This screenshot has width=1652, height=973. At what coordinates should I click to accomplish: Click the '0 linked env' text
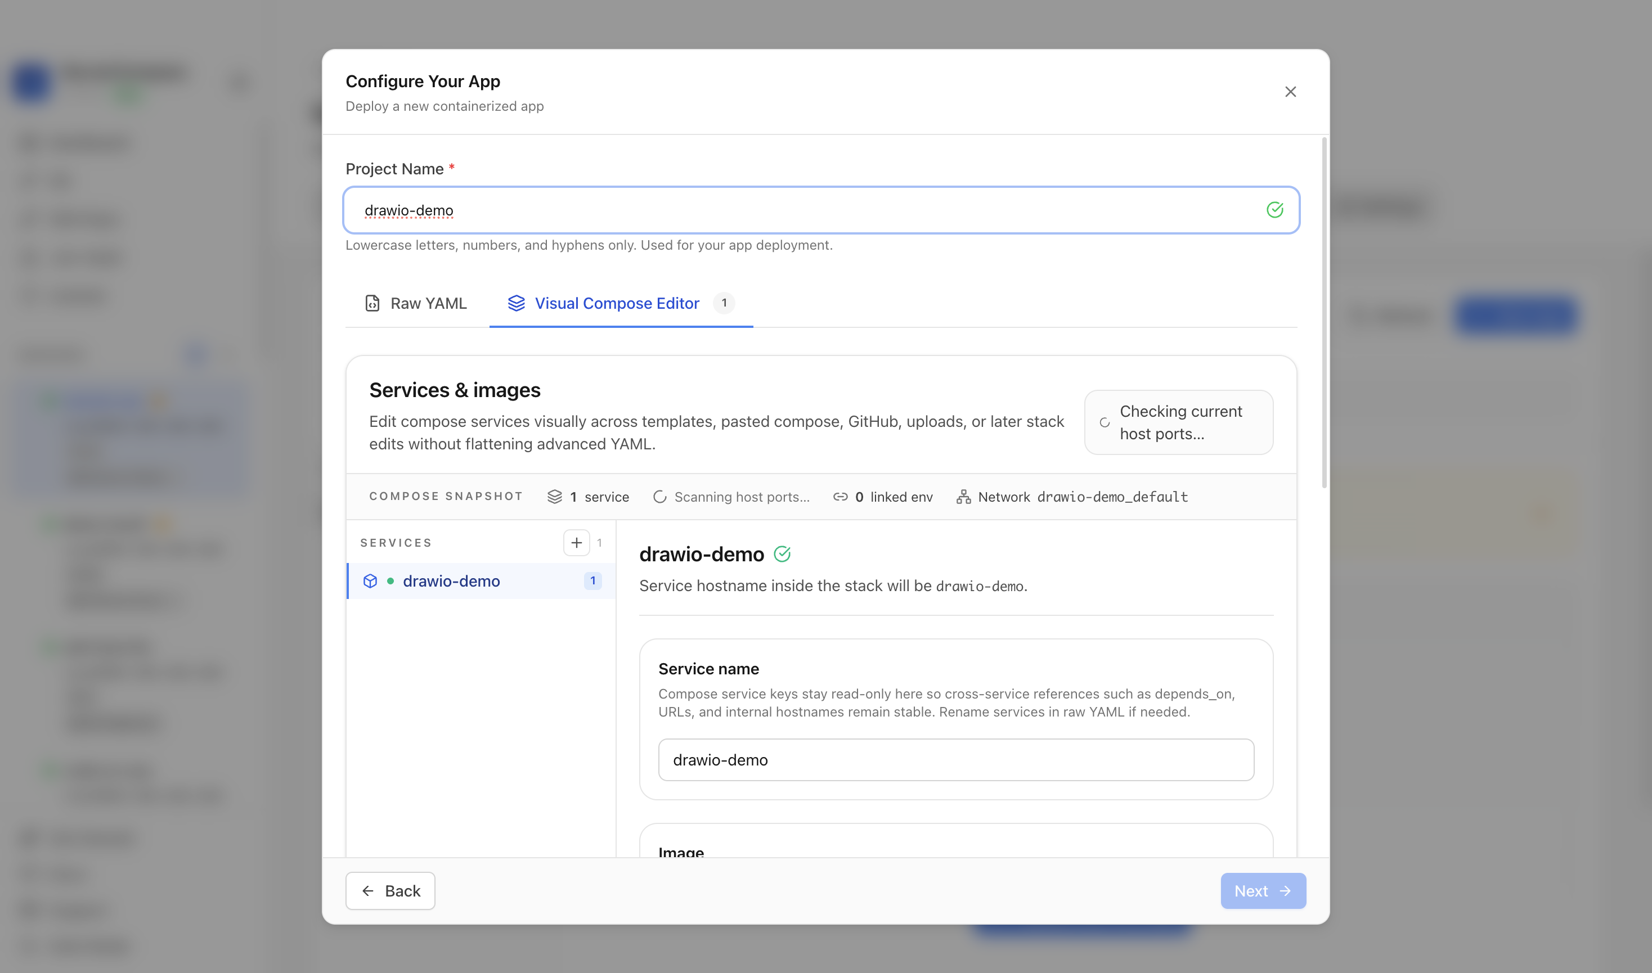tap(893, 497)
